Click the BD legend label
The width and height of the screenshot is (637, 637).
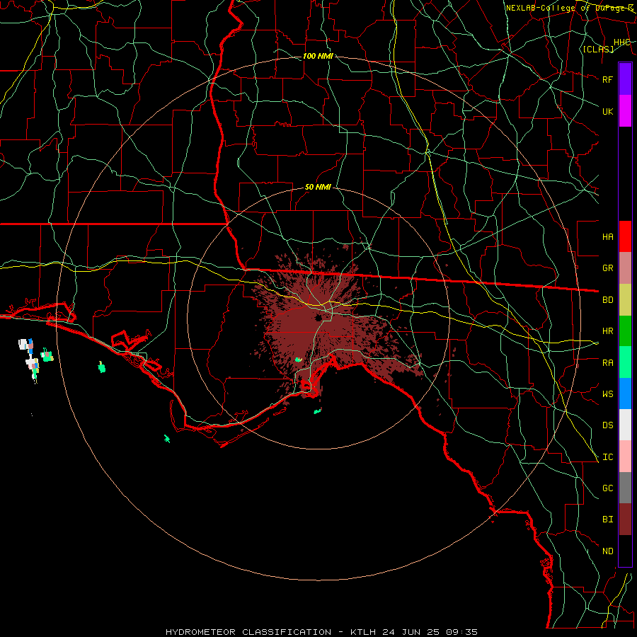click(607, 300)
